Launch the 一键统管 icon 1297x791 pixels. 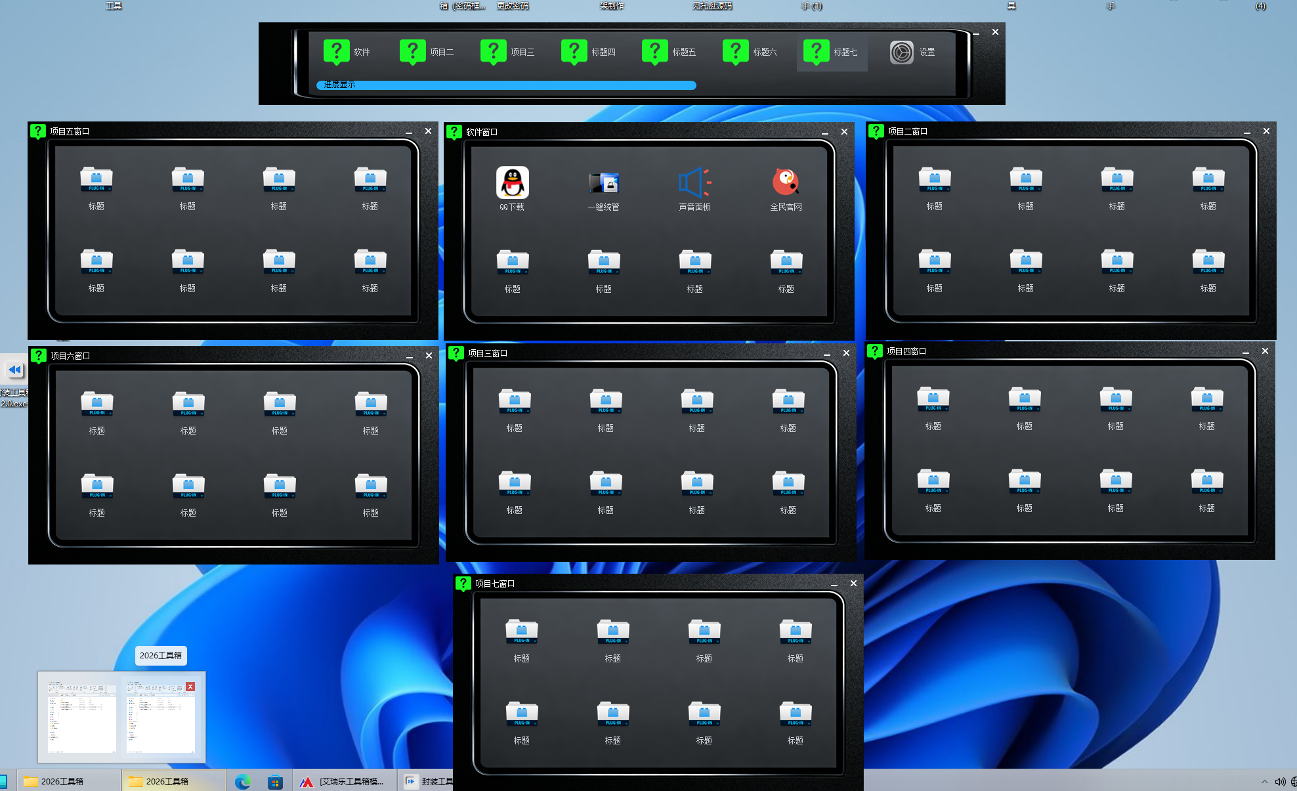click(603, 183)
